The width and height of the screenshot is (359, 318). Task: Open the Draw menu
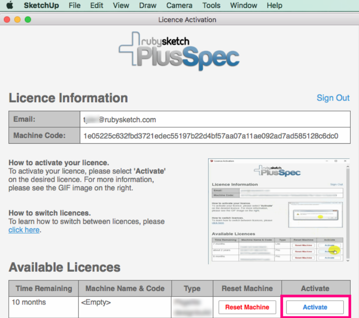148,5
